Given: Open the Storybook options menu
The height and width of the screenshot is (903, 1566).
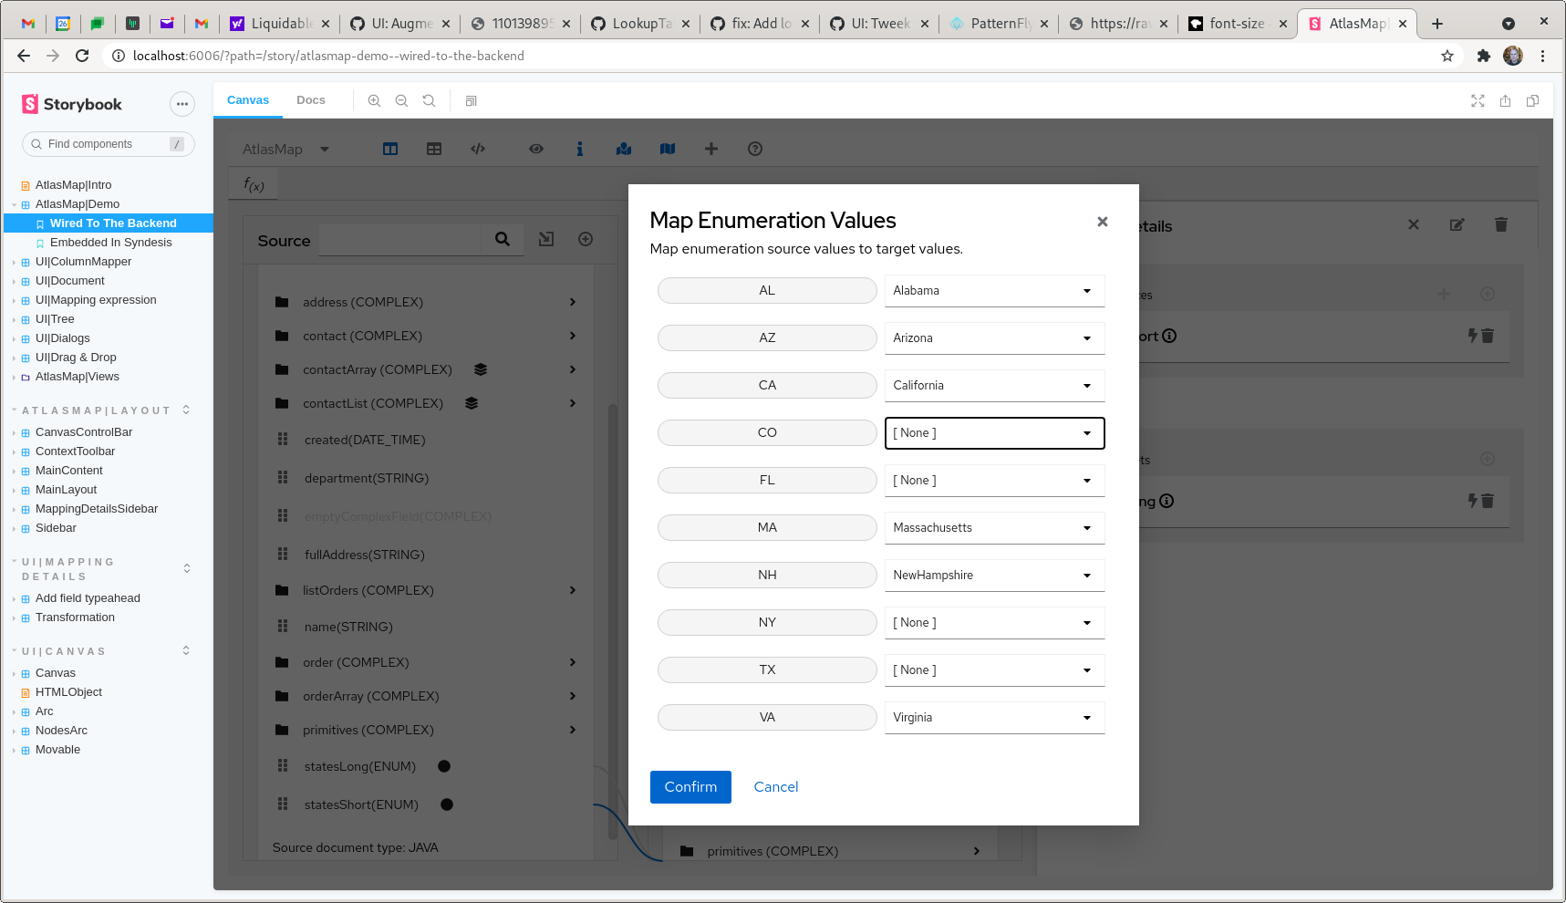Looking at the screenshot, I should (182, 103).
